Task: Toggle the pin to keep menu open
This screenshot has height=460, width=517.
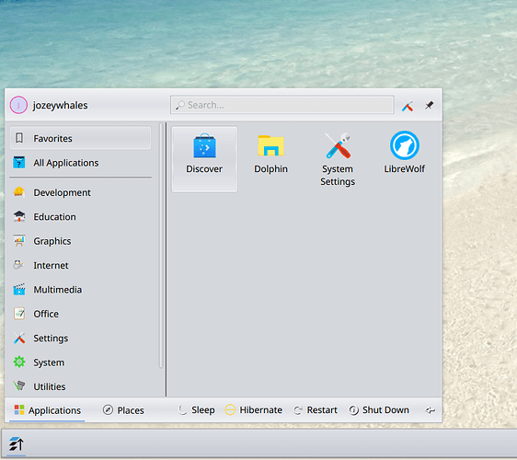Action: pos(429,106)
